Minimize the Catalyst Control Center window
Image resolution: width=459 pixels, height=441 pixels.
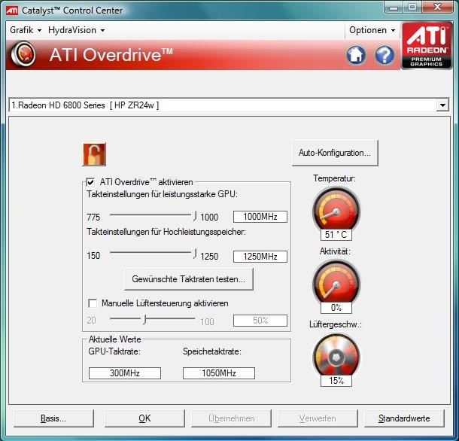(393, 8)
